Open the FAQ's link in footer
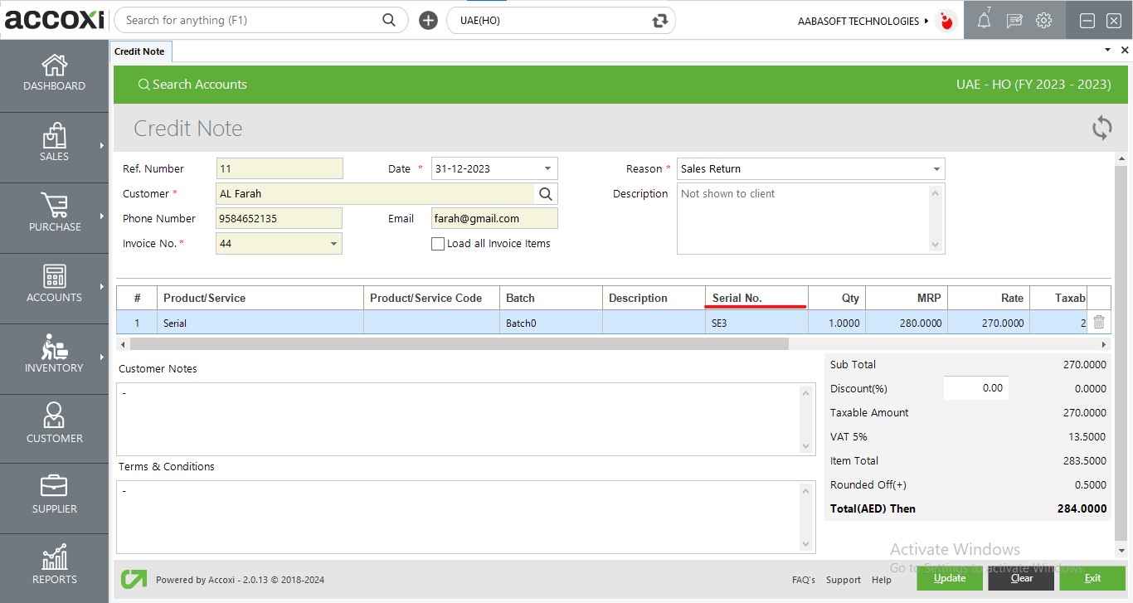The height and width of the screenshot is (603, 1133). [803, 580]
